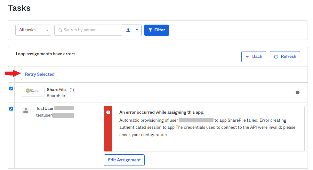Click the Retry Selected button
This screenshot has width=313, height=170.
(x=40, y=74)
